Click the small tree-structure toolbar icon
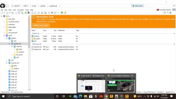 [x=22, y=13]
